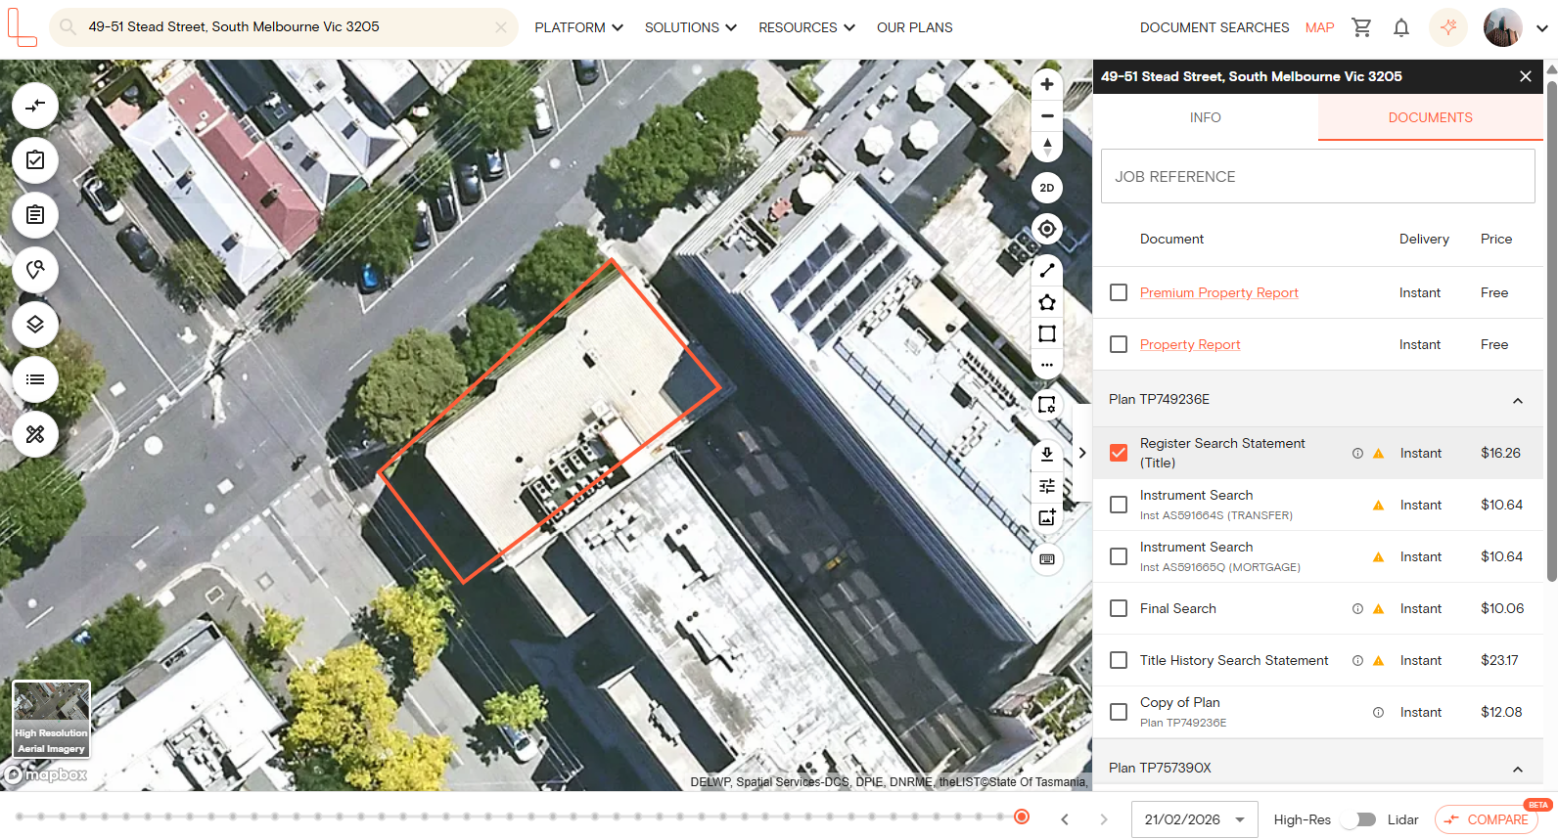
Task: Open DOCUMENT SEARCHES
Action: (1214, 27)
